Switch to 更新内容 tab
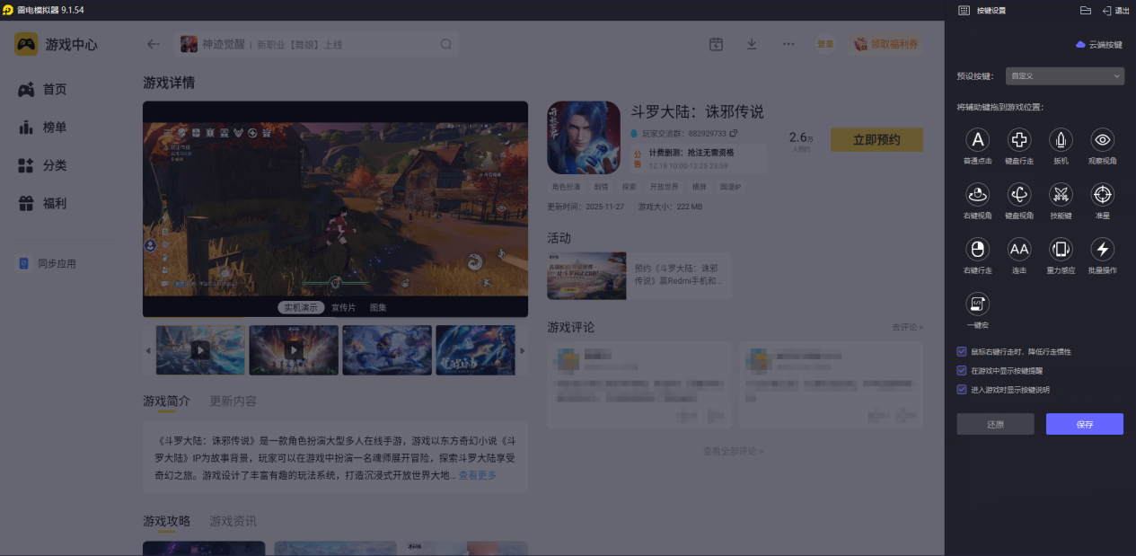This screenshot has width=1136, height=556. coord(233,401)
